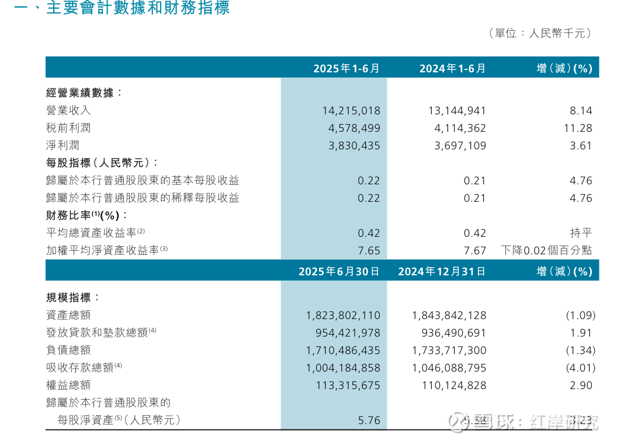This screenshot has height=441, width=617.
Task: Click the row label 稀釋每股收益
Action: click(x=206, y=198)
